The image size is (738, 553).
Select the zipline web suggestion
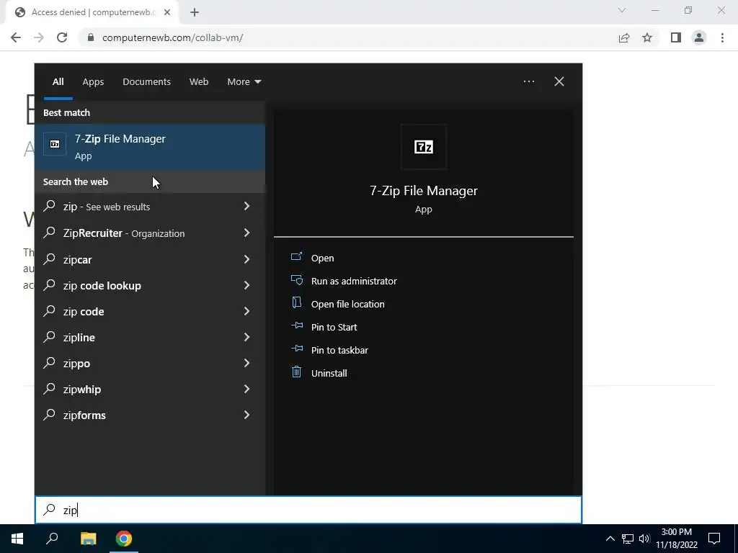[150, 337]
